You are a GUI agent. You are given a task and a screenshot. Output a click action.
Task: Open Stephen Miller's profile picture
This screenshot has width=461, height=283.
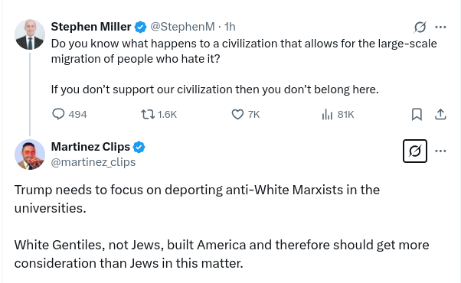click(x=30, y=34)
